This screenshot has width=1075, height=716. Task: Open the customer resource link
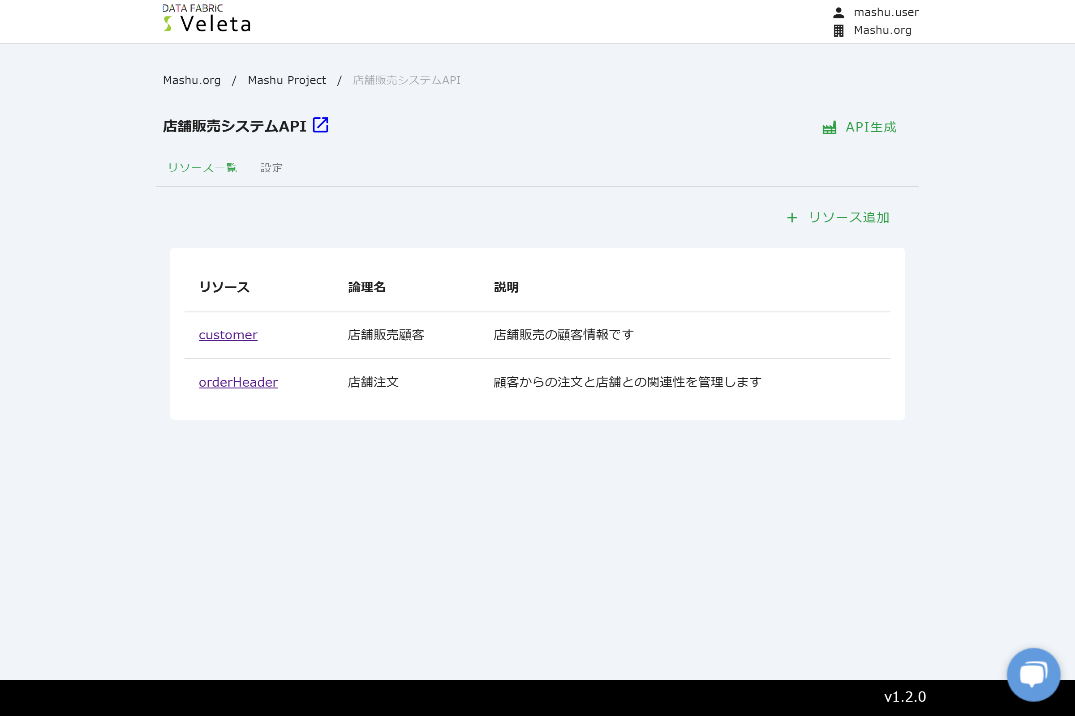[x=228, y=335]
